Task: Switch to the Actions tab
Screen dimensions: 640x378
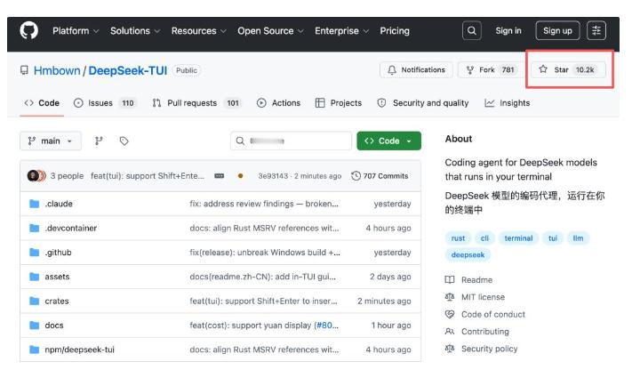Action: 278,103
